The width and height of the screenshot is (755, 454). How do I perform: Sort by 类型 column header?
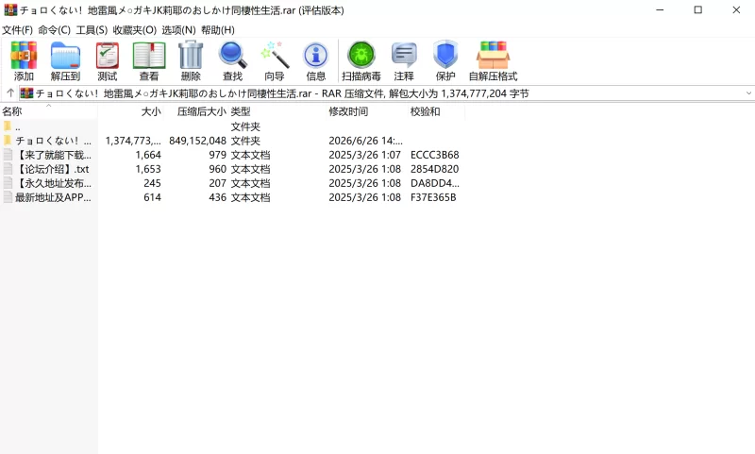[x=277, y=111]
